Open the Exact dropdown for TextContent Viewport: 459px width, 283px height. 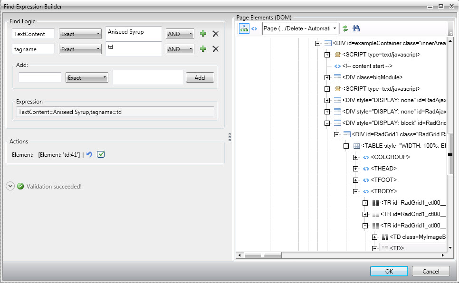(x=80, y=34)
